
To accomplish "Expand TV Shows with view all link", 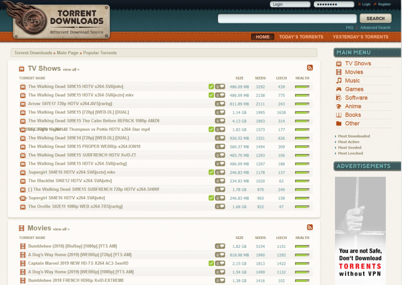I will coord(71,70).
